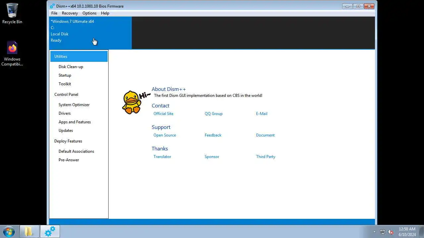Open the Recycle Bin desktop icon
This screenshot has width=424, height=238.
(x=12, y=13)
